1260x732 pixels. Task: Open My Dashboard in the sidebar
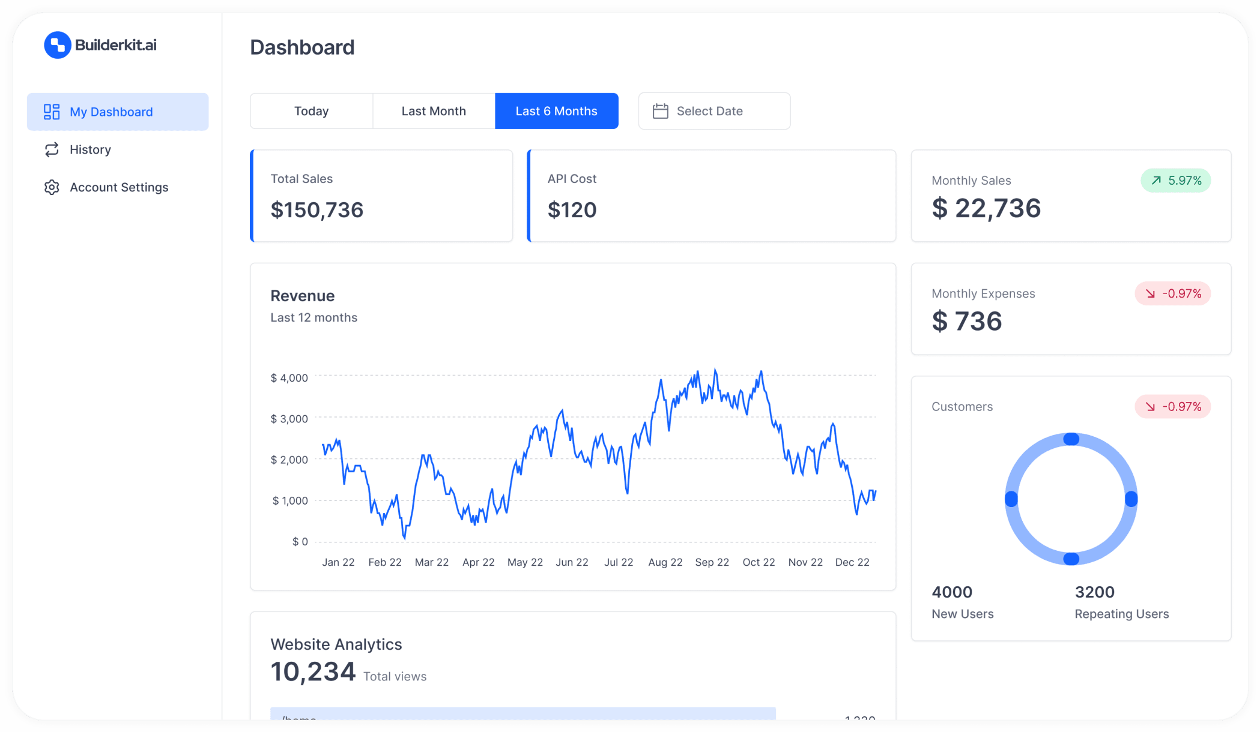(118, 112)
